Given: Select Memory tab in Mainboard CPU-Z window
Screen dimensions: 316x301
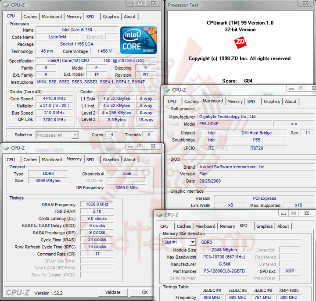Looking at the screenshot, I should coord(235,101).
